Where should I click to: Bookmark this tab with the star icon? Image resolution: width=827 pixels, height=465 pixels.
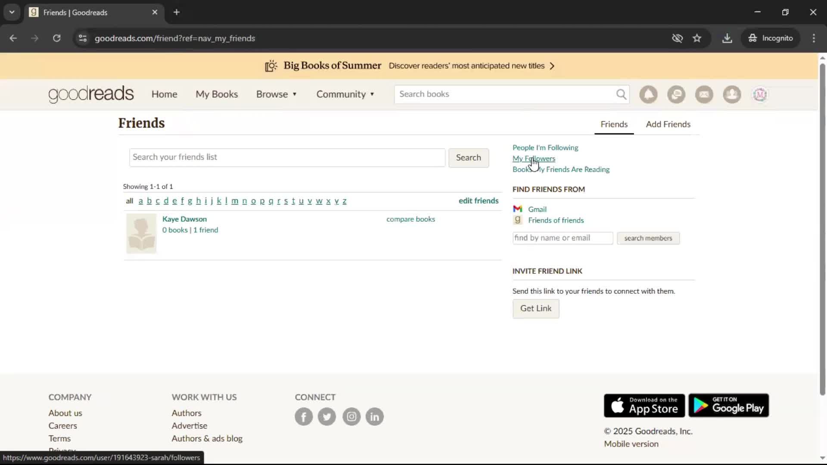click(697, 38)
